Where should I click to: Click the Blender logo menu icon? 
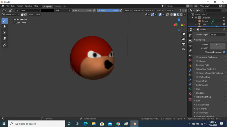3,6
